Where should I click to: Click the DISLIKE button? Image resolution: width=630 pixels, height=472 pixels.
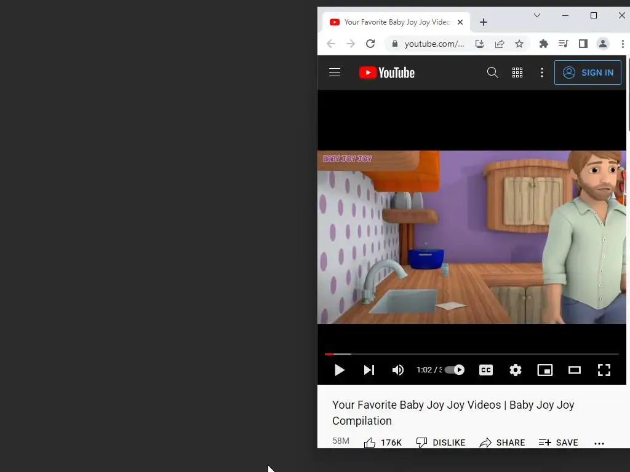pyautogui.click(x=441, y=442)
